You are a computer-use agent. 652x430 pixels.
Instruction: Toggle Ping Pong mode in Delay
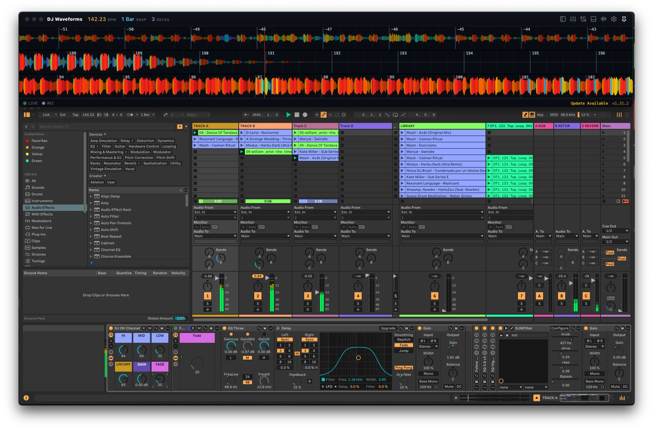[403, 368]
